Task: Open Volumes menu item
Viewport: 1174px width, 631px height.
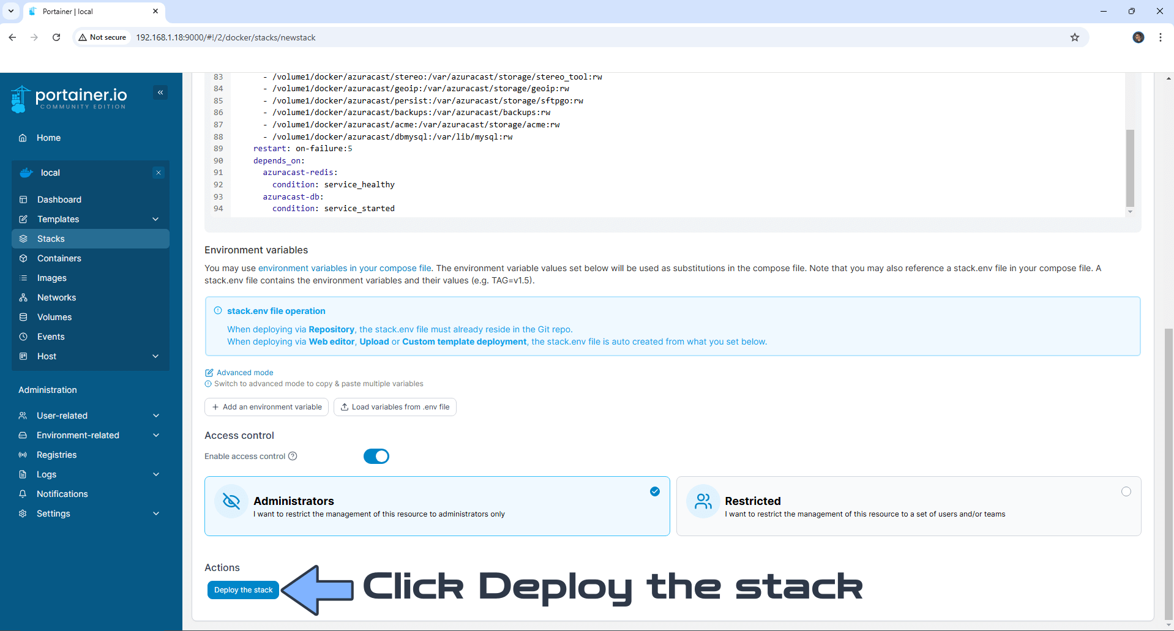Action: pos(91,317)
